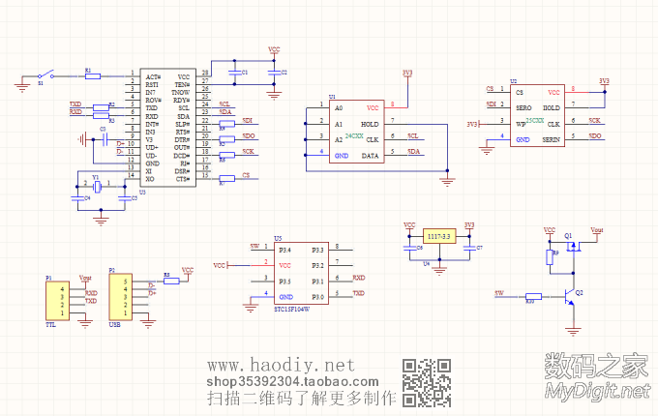Click the P1 TTL header connector
658x416 pixels.
[57, 300]
